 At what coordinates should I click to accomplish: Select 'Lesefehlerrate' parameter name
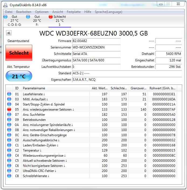34,94
